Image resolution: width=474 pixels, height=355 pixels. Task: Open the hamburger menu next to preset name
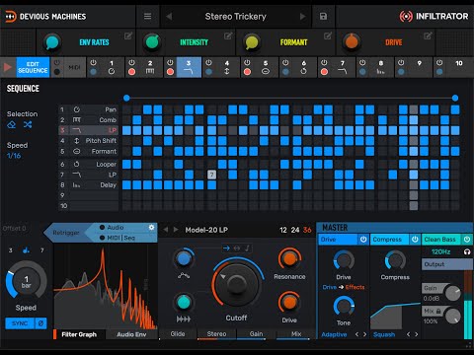[x=147, y=16]
